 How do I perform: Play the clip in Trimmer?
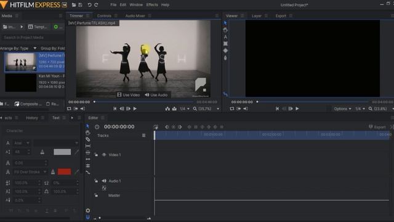pyautogui.click(x=135, y=109)
